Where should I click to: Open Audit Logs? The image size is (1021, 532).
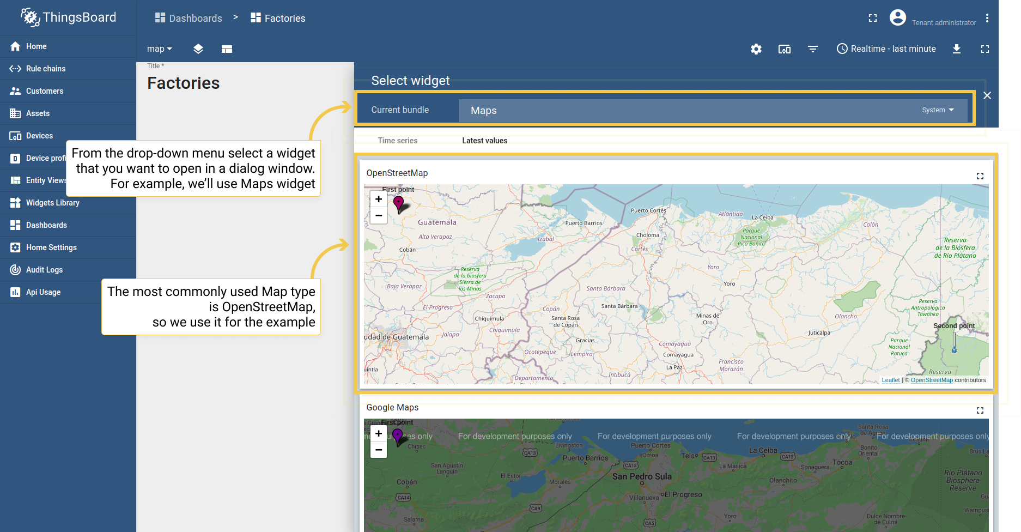click(x=68, y=270)
